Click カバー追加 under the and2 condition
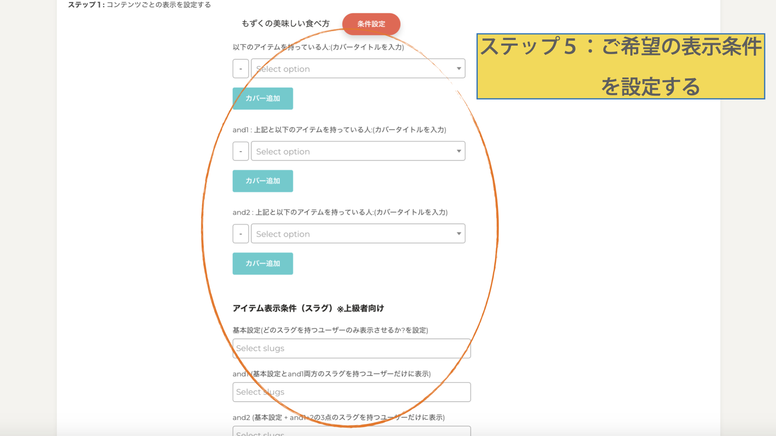The width and height of the screenshot is (776, 436). [263, 264]
